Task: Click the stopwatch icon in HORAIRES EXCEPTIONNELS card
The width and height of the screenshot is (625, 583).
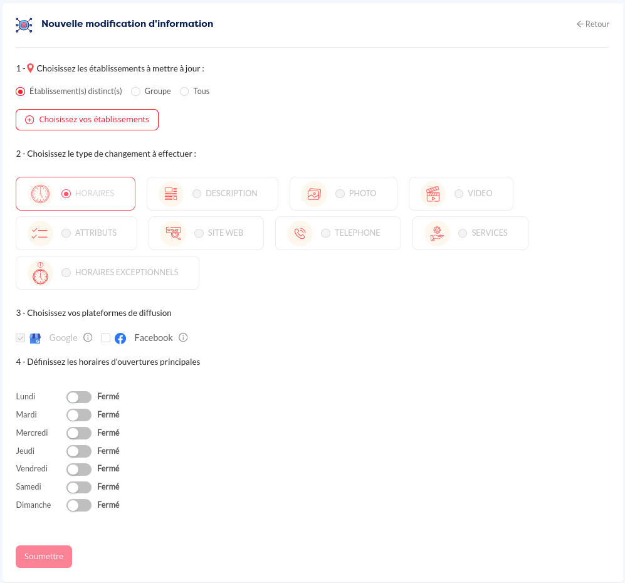Action: [x=40, y=273]
